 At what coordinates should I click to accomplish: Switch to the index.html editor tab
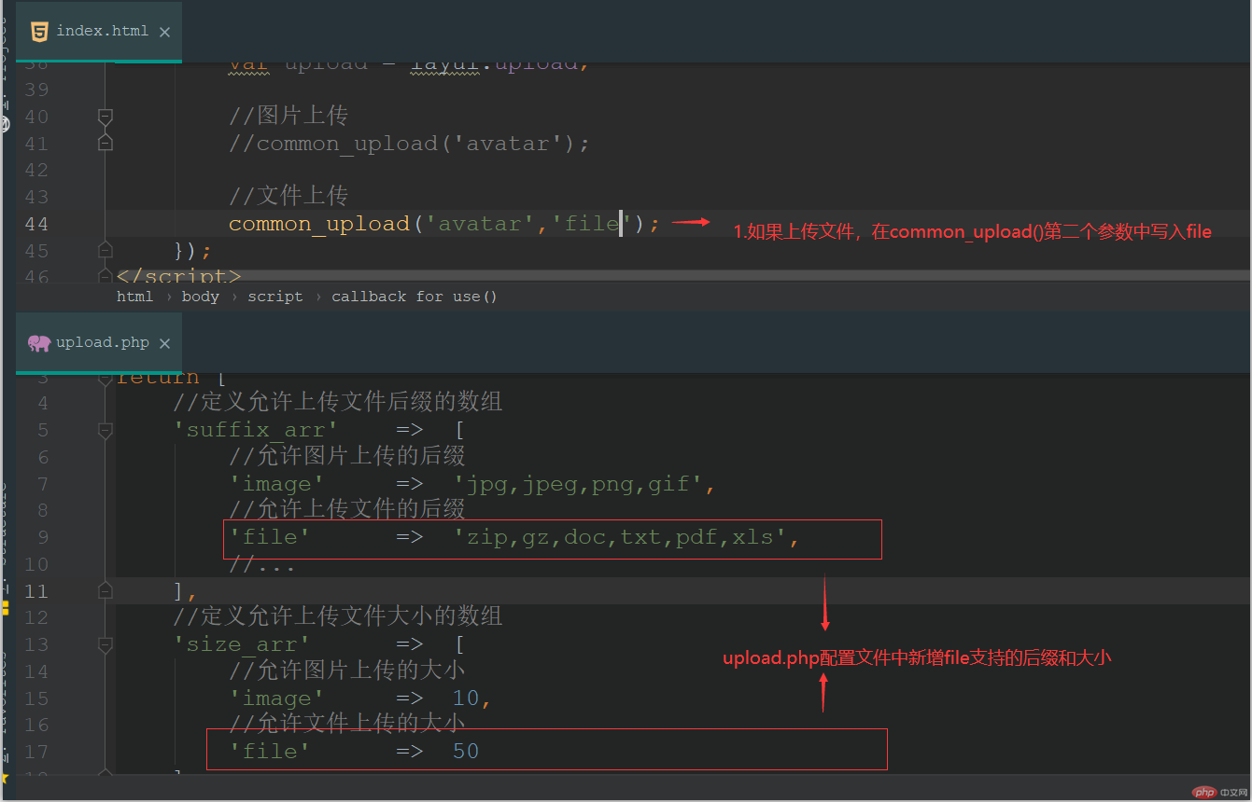(99, 31)
